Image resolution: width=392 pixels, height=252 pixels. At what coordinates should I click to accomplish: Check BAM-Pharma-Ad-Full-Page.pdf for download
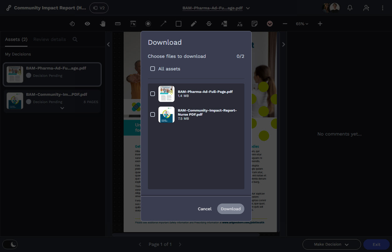pos(152,94)
